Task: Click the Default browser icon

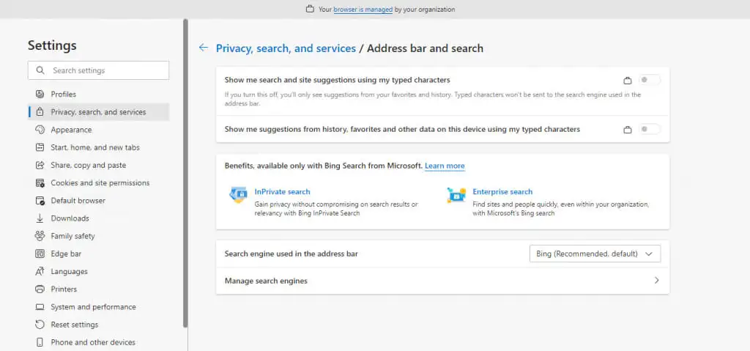Action: pos(40,201)
